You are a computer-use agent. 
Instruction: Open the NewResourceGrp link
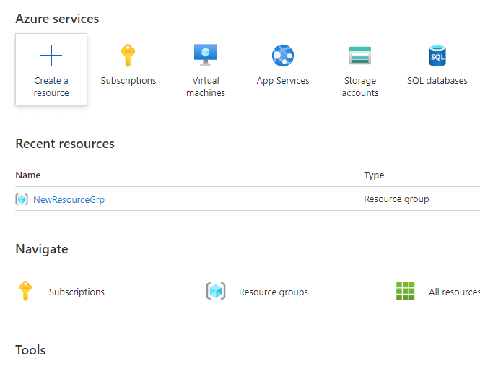click(69, 199)
